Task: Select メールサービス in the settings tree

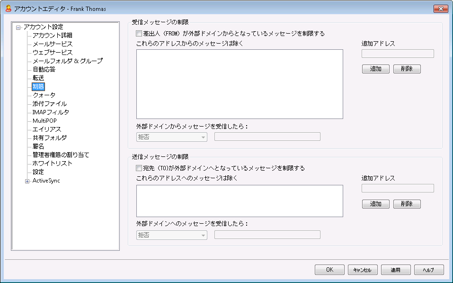Action: 52,44
